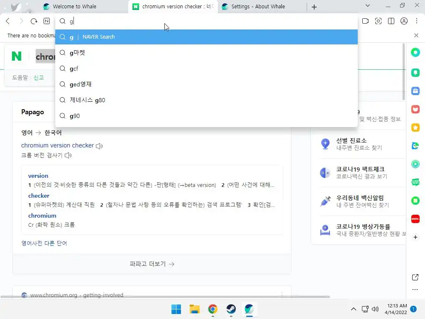Open the green bell sidebar icon
Image resolution: width=425 pixels, height=319 pixels.
[415, 72]
